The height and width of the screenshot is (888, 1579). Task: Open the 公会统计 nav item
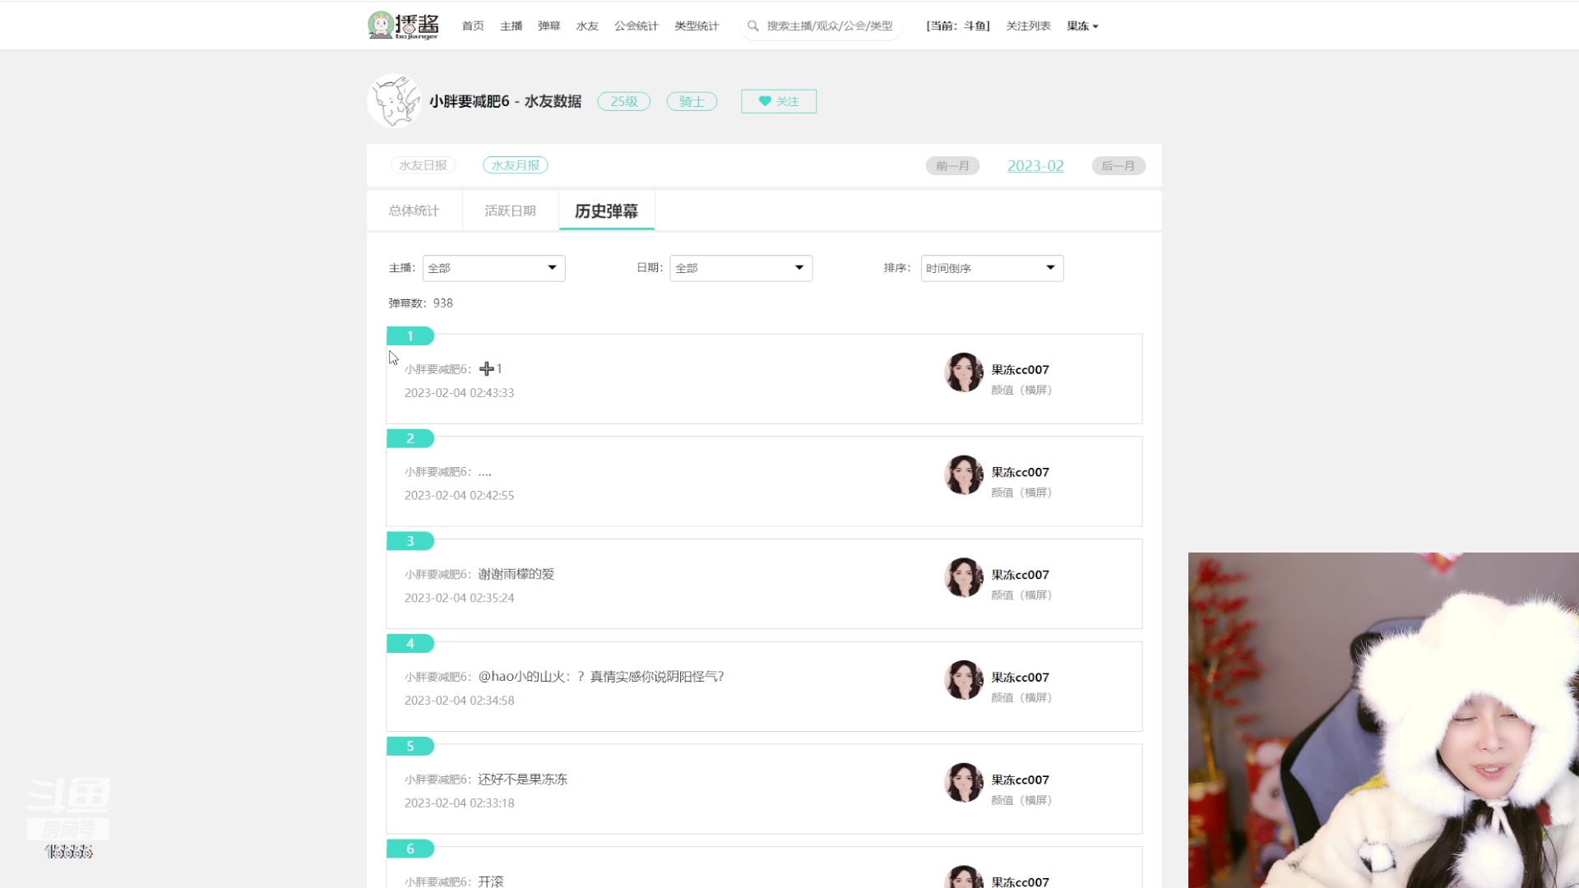coord(636,26)
